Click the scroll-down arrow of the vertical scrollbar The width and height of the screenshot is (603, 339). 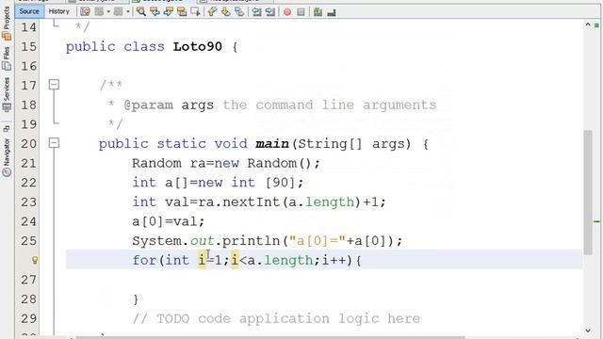[588, 331]
